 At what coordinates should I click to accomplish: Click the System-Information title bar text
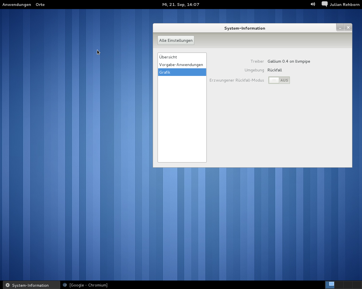(x=245, y=28)
